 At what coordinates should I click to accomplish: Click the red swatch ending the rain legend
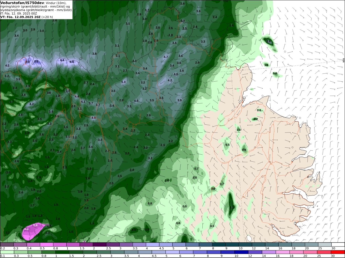338,252
